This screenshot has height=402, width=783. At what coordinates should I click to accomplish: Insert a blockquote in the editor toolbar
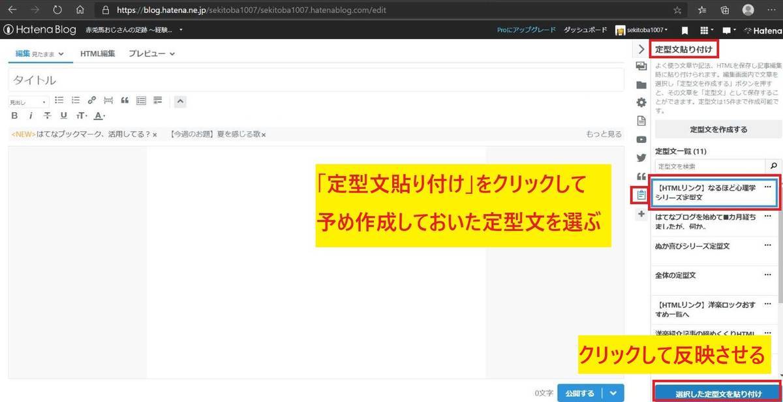click(125, 100)
